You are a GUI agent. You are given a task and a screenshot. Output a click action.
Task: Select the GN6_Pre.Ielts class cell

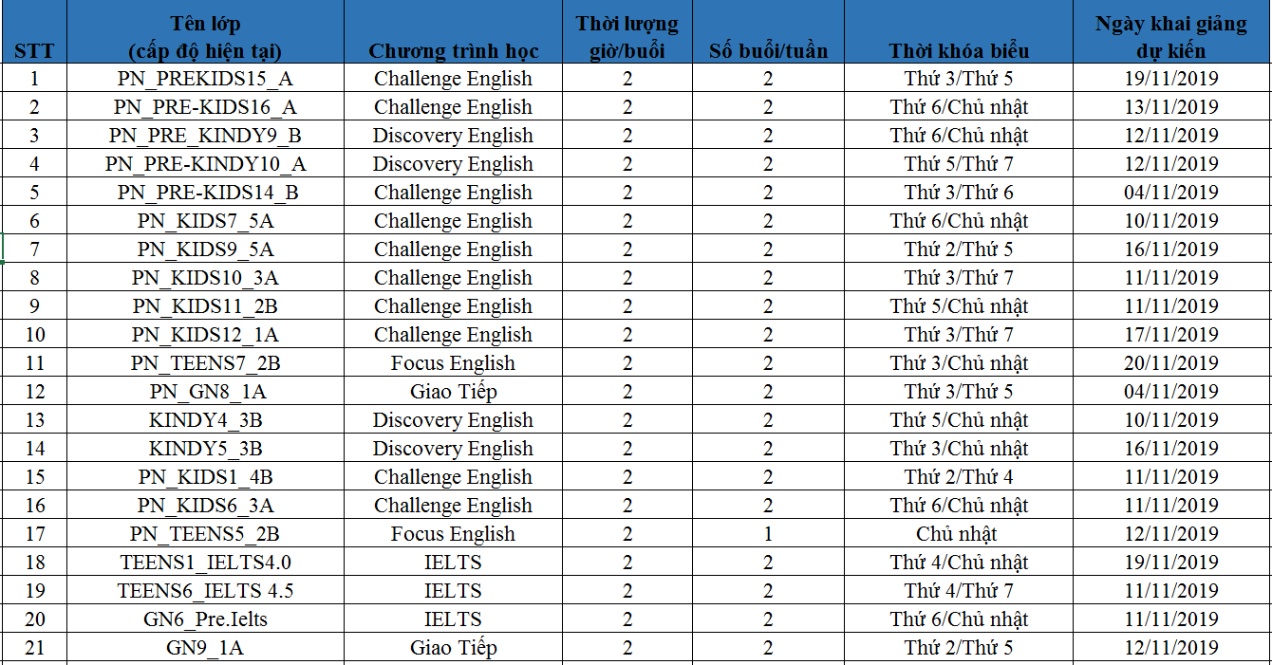point(205,619)
